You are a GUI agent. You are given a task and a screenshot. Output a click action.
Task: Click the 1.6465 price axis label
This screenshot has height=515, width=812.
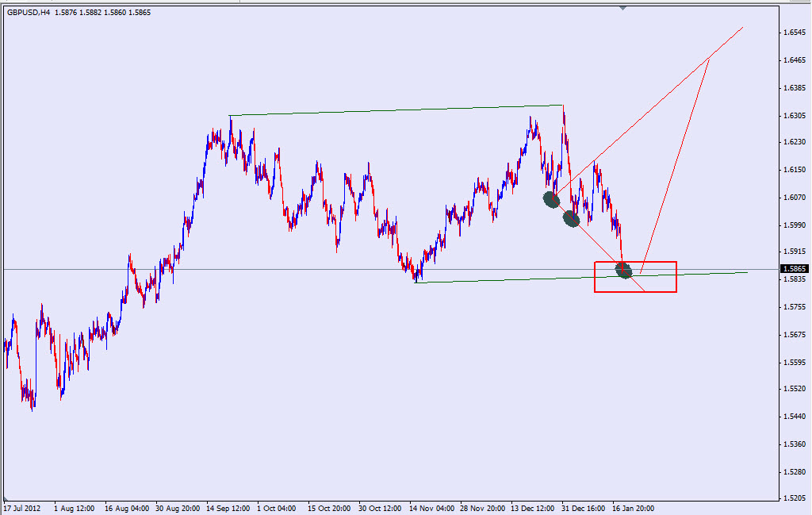795,60
